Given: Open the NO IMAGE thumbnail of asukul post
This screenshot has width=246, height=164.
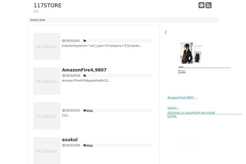Looking at the screenshot, I should point(47,150).
